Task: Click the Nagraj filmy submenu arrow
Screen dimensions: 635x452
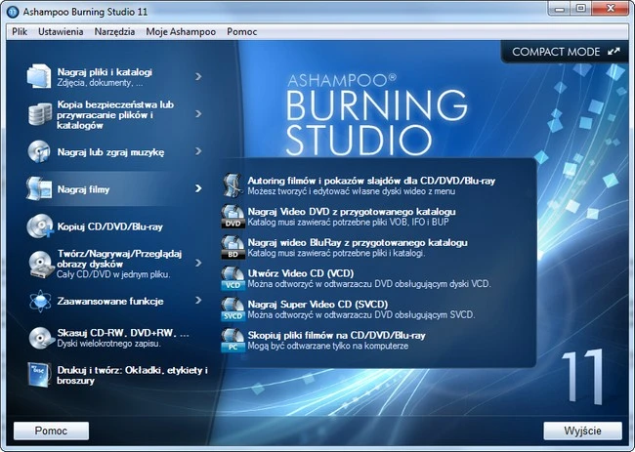Action: coord(198,188)
